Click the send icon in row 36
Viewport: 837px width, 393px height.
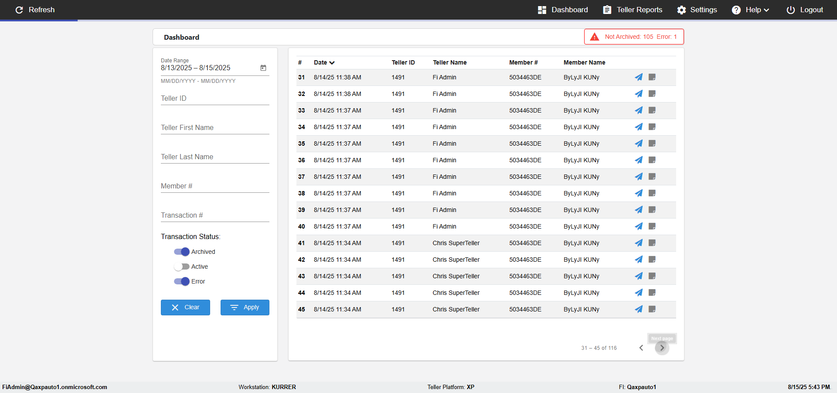point(639,160)
